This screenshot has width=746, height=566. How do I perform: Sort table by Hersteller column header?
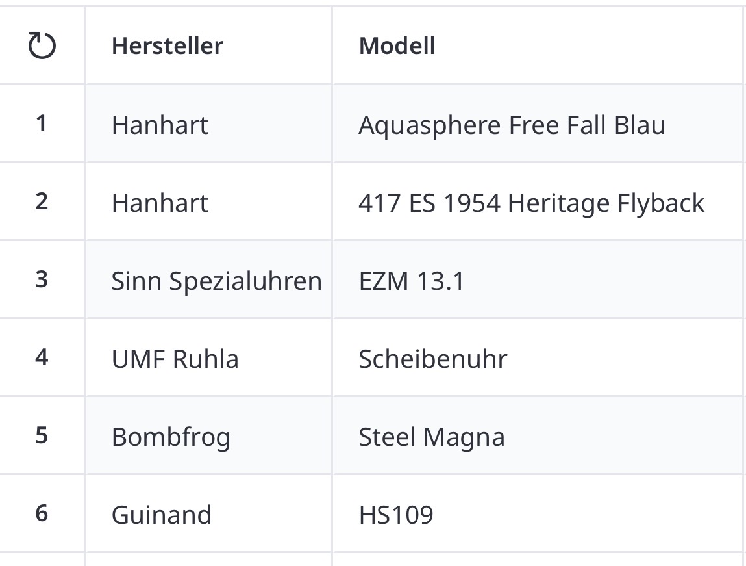168,46
